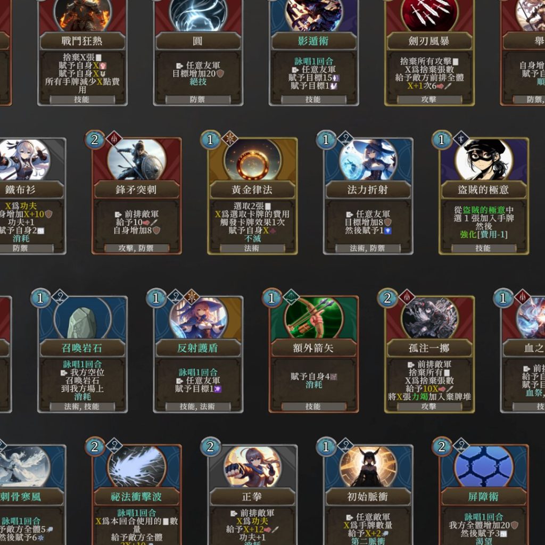The width and height of the screenshot is (545, 545).
Task: Select the 正拳 card title
Action: tap(252, 497)
